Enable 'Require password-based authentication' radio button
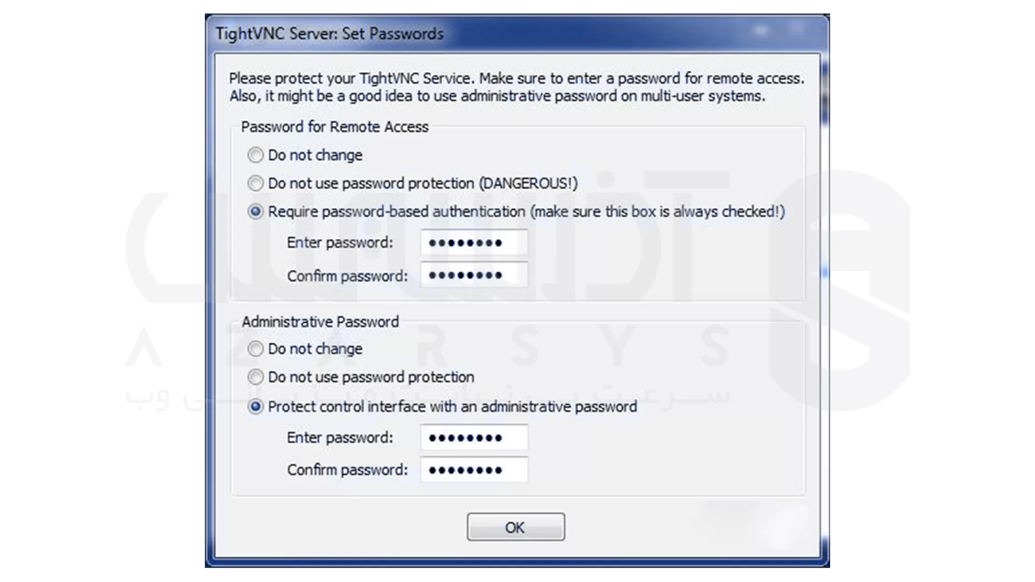The image size is (1035, 582). [x=256, y=211]
